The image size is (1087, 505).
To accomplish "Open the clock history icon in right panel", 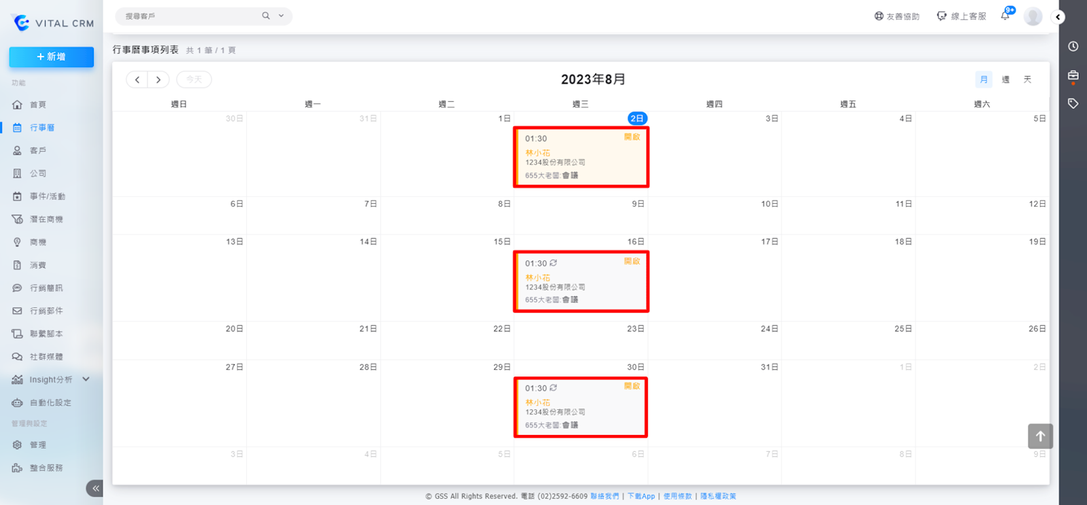I will pos(1073,46).
